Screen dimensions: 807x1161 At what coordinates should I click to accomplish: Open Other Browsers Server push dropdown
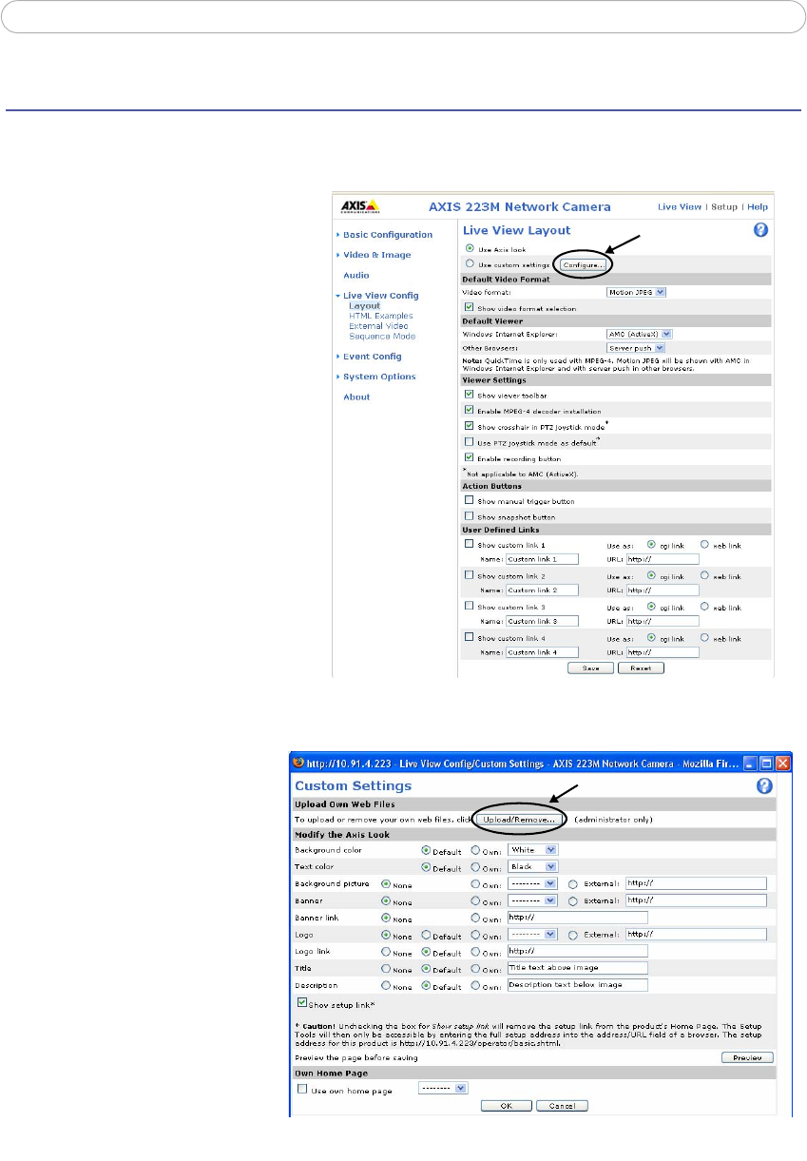(x=635, y=348)
